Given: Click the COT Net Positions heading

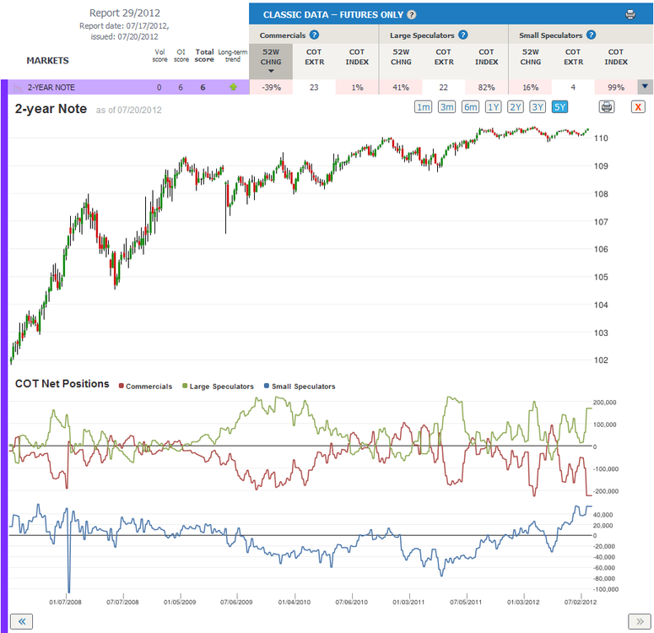Looking at the screenshot, I should tap(62, 384).
